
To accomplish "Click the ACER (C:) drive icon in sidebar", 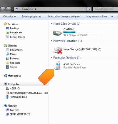I will coord(7,88).
